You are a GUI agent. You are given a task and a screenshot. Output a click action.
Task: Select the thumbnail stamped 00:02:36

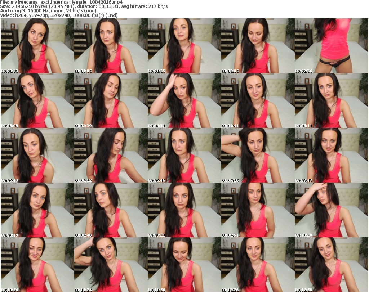pos(332,46)
